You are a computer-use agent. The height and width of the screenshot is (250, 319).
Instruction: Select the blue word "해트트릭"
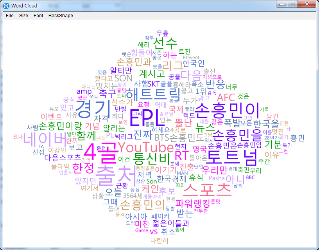153,94
